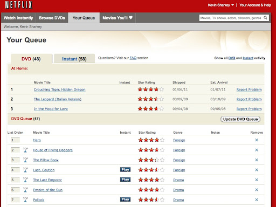Open the Pollock movie link
276x207 pixels.
(x=39, y=200)
